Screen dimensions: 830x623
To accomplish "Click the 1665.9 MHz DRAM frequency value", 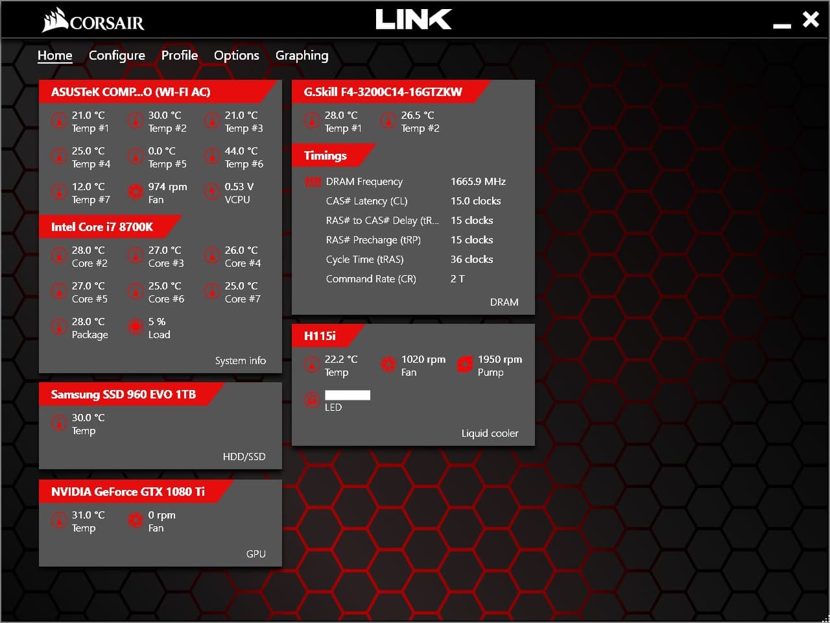I will pyautogui.click(x=478, y=182).
